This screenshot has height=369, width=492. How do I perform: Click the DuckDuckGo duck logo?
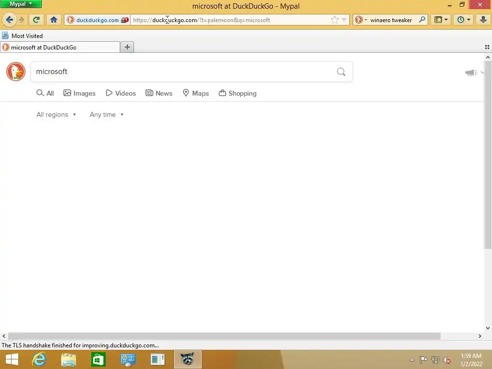click(16, 72)
